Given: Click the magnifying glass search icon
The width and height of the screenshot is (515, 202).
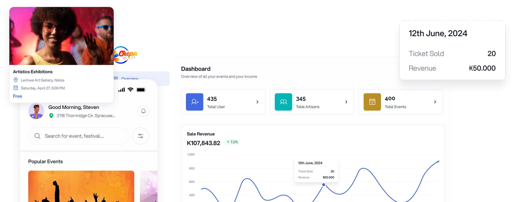Looking at the screenshot, I should 38,136.
